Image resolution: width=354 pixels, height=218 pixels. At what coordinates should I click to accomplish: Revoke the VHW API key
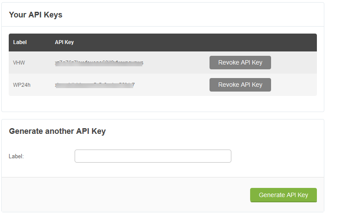click(240, 62)
